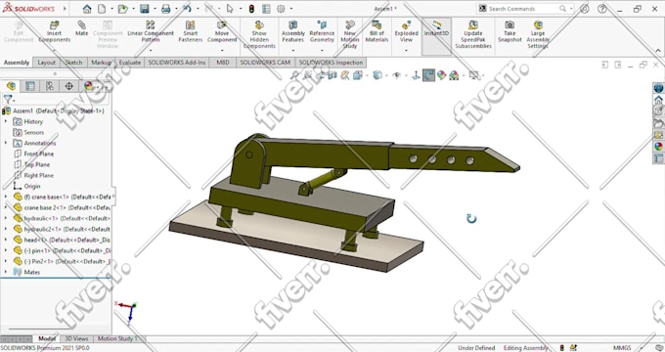665x352 pixels.
Task: Switch to the MBD tab
Action: [x=223, y=63]
